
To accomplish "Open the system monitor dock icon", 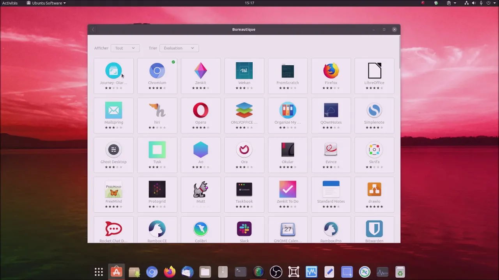I will pos(382,272).
